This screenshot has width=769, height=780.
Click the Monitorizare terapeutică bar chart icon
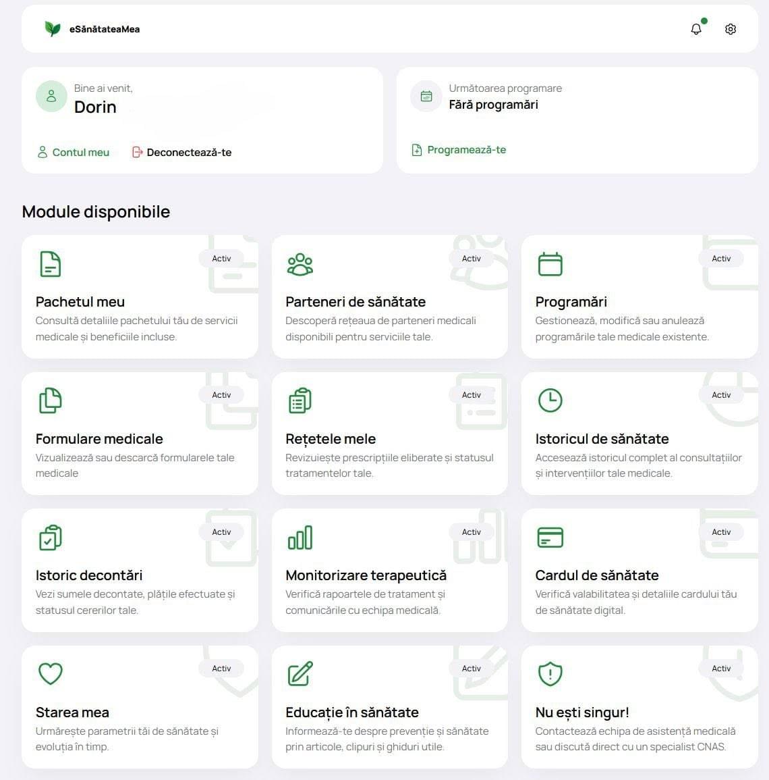[300, 538]
